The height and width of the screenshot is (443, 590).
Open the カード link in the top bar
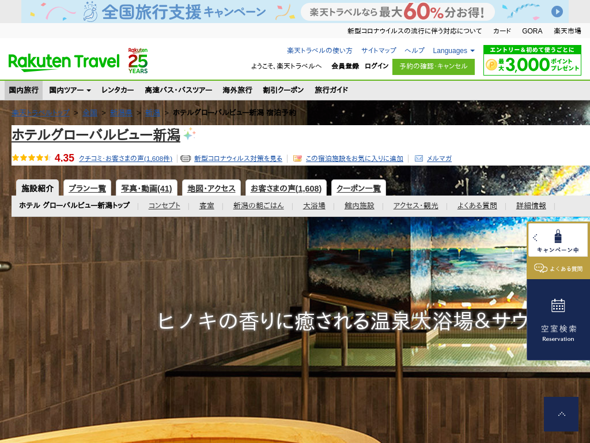[x=502, y=31]
